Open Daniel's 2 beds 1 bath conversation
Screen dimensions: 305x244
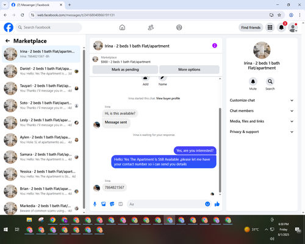41,71
